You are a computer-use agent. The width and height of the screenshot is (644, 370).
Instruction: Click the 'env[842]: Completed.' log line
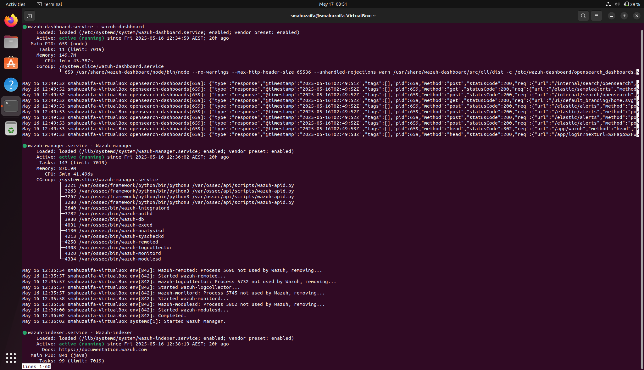(104, 316)
